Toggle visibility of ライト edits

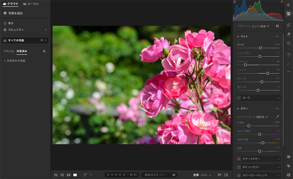(x=277, y=37)
